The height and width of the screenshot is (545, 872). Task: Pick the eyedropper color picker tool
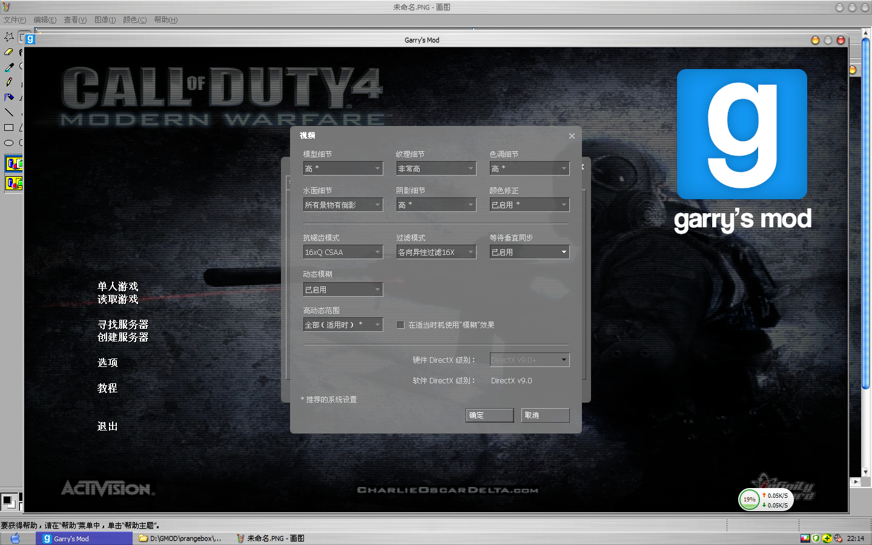pyautogui.click(x=9, y=67)
